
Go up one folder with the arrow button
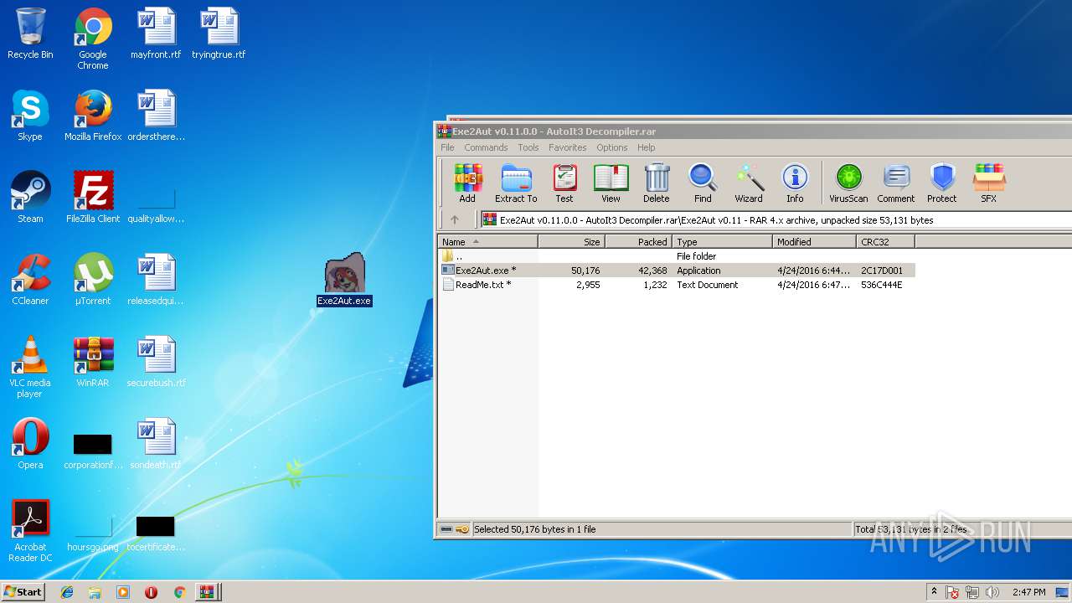coord(455,220)
